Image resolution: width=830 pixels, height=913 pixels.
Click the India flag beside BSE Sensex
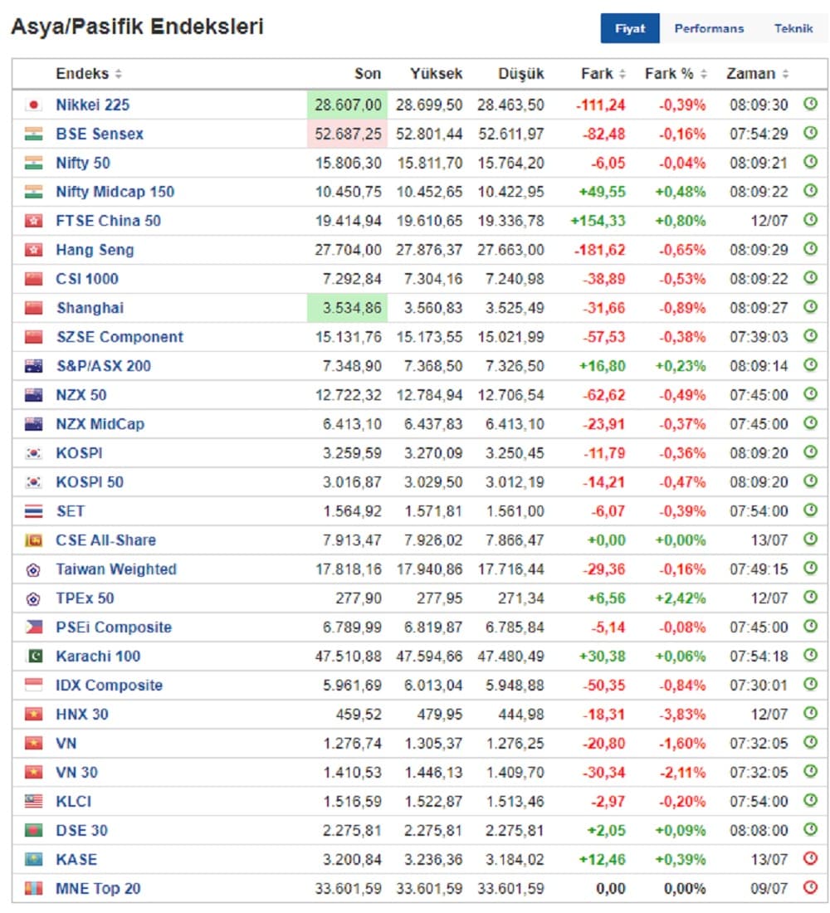34,134
